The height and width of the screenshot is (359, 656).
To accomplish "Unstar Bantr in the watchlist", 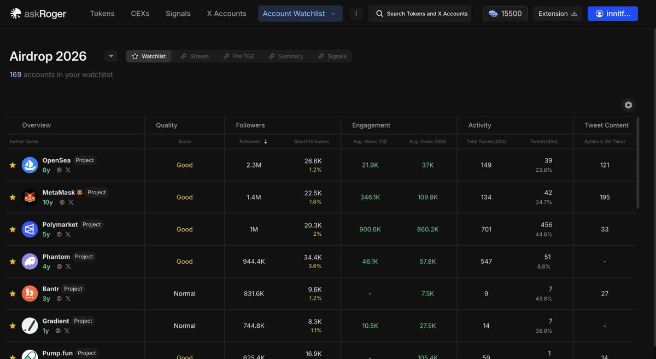I will [x=13, y=294].
